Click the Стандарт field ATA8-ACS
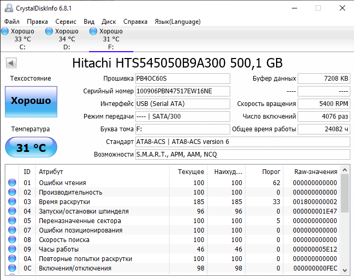The height and width of the screenshot is (280, 354). click(243, 142)
